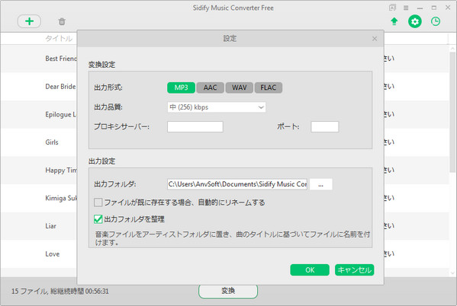This screenshot has height=306, width=457.
Task: Click the Best Friend track row
Action: 39,59
